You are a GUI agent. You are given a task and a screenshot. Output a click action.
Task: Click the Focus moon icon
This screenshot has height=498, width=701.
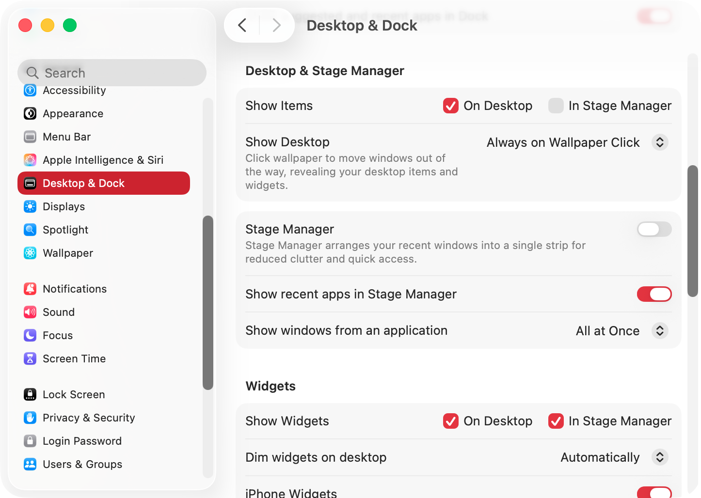pos(30,335)
